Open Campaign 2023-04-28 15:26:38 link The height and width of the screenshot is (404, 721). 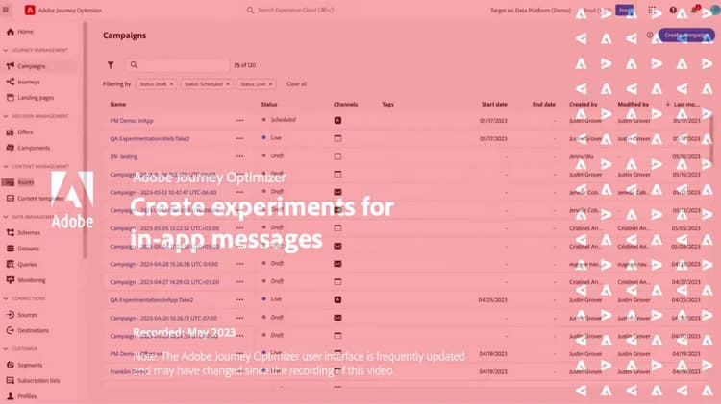point(163,264)
